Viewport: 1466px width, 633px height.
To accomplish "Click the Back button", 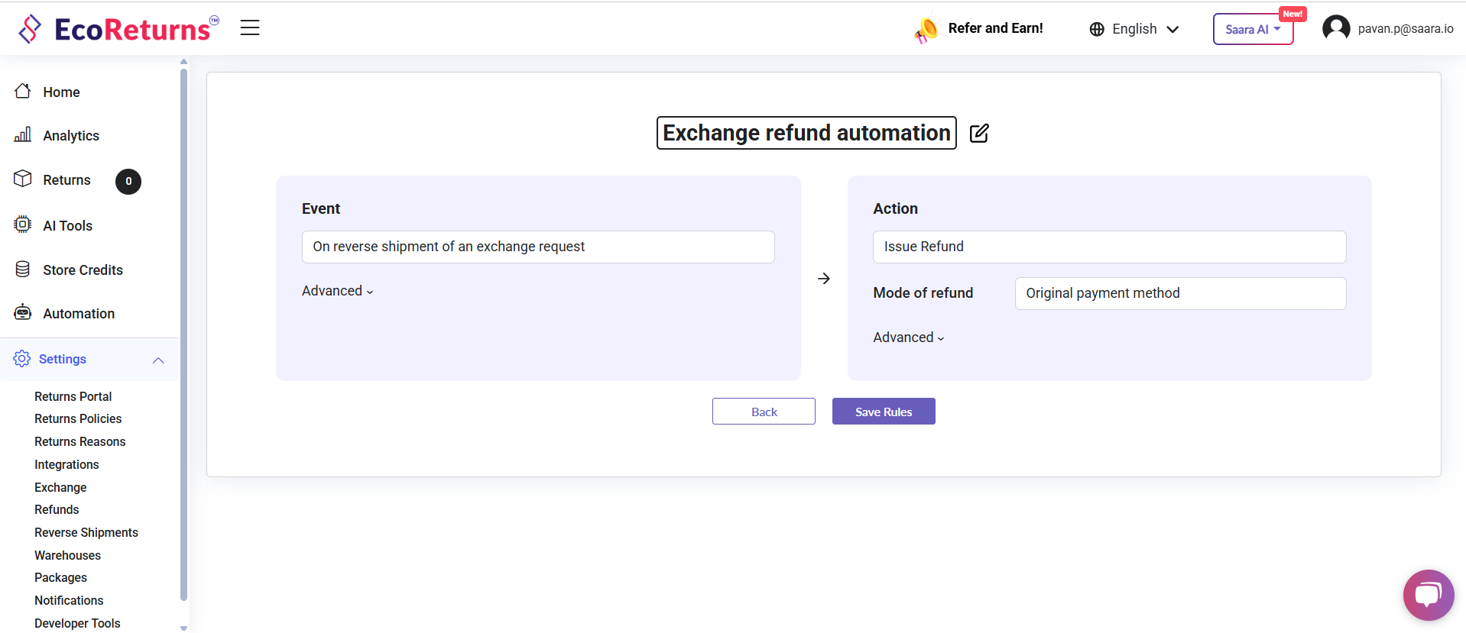I will coord(764,412).
